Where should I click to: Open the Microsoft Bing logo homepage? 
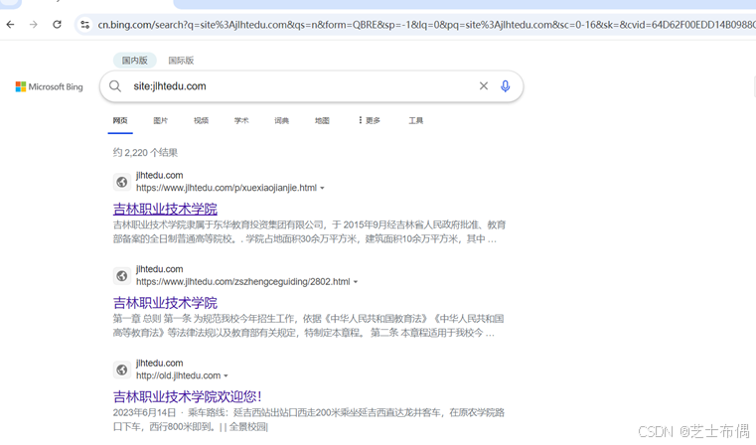[x=50, y=86]
